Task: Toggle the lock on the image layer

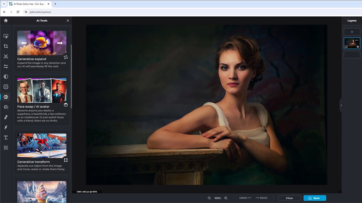Action: click(358, 47)
